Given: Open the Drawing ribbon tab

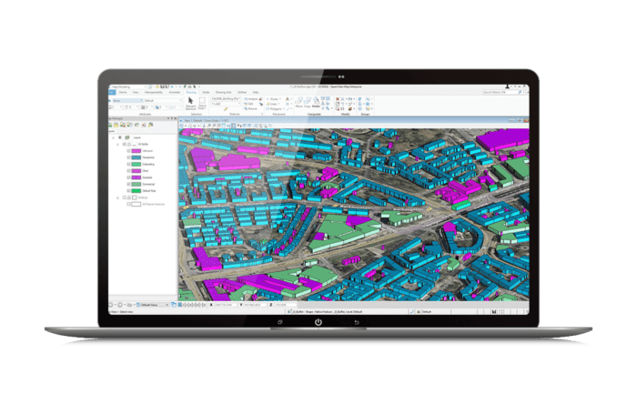Looking at the screenshot, I should click(x=190, y=91).
